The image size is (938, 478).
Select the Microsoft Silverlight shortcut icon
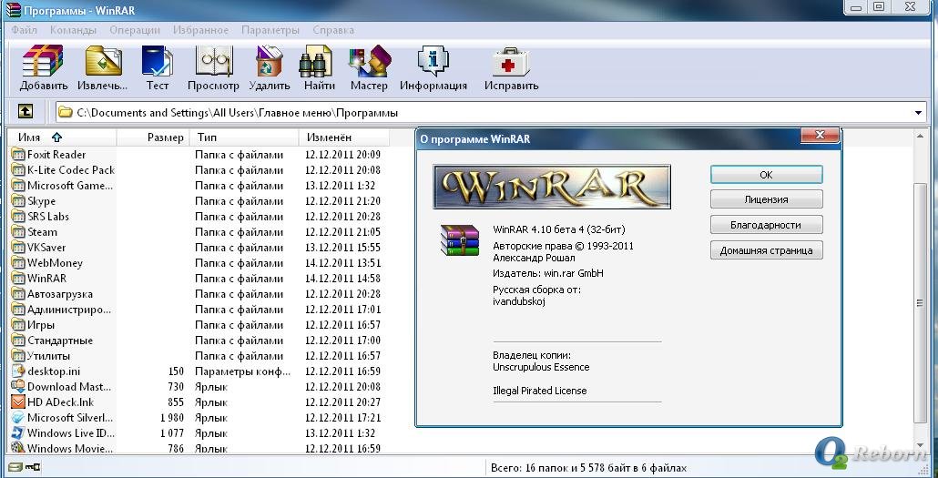18,418
